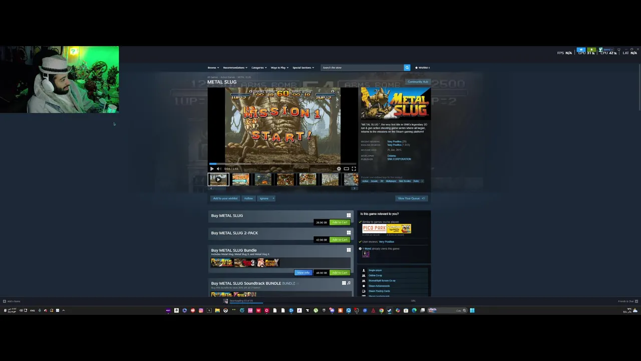Expand the Recommendations menu

235,68
